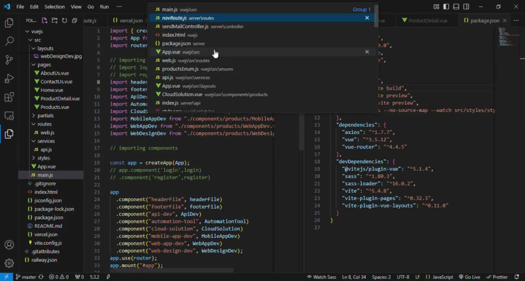
Task: Collapse all folders in explorer
Action: click(x=75, y=20)
